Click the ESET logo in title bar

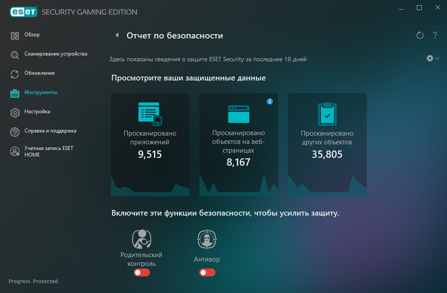point(24,12)
